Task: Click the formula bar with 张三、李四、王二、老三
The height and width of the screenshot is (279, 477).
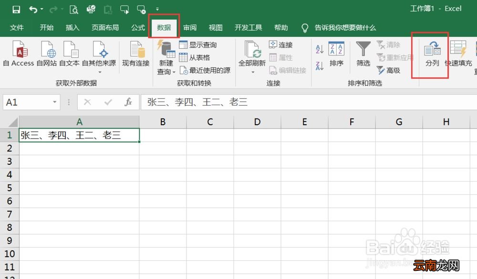Action: (309, 102)
